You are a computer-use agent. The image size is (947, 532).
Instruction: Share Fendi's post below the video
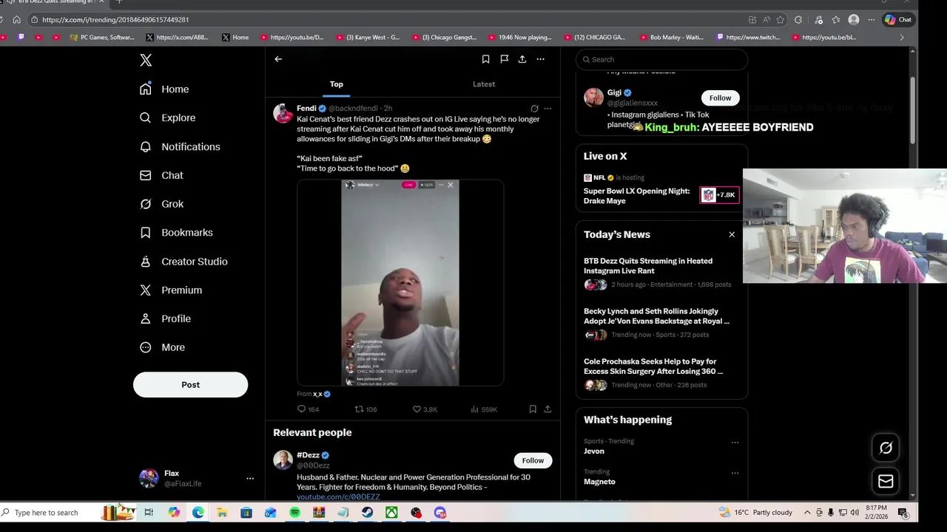547,409
